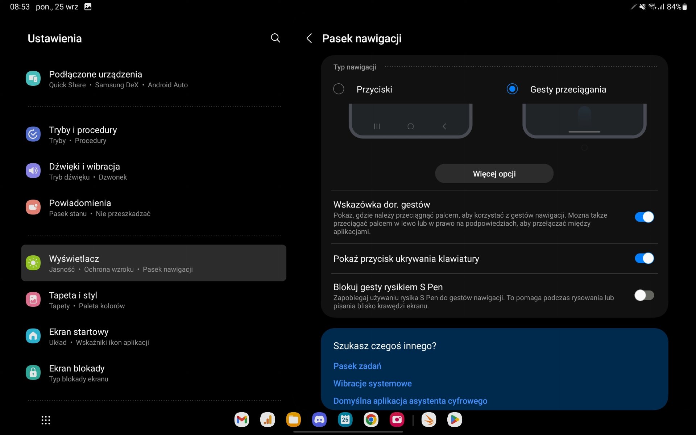Open Ekran blokady settings
The width and height of the screenshot is (696, 435).
pyautogui.click(x=154, y=373)
